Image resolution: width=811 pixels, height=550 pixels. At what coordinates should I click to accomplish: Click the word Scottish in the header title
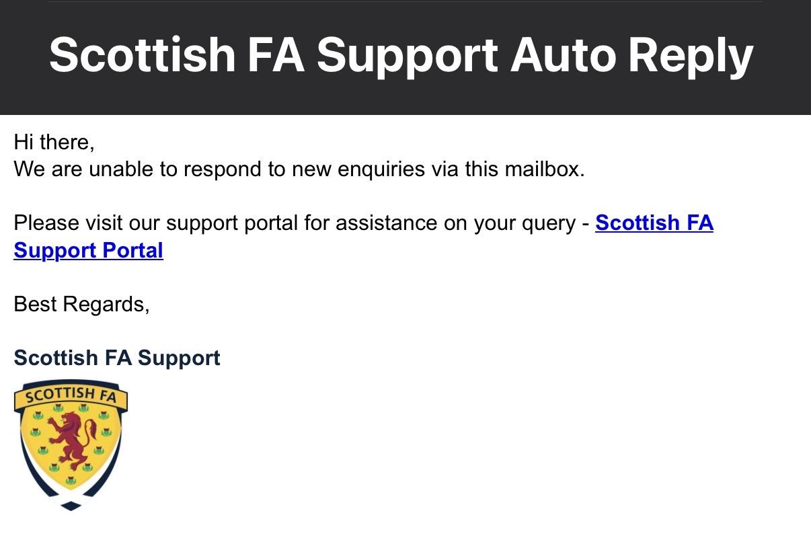(142, 55)
